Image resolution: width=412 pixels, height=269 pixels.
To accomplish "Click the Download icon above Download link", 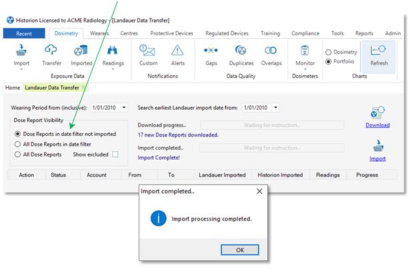I will (377, 113).
